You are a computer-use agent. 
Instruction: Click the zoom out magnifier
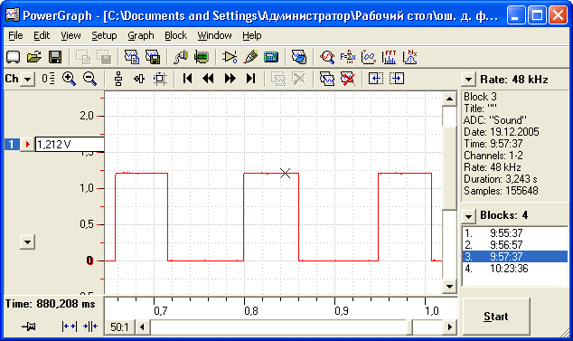pyautogui.click(x=89, y=79)
